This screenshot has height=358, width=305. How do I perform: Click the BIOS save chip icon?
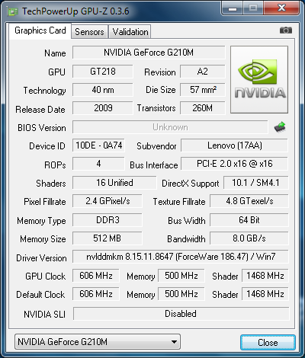280,127
